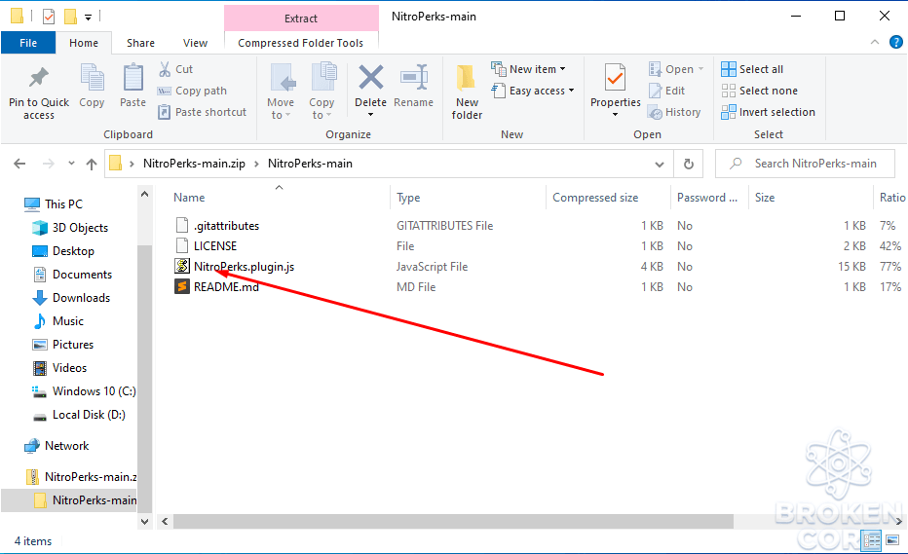Expand the Delete options arrow
Image resolution: width=908 pixels, height=554 pixels.
pyautogui.click(x=370, y=115)
